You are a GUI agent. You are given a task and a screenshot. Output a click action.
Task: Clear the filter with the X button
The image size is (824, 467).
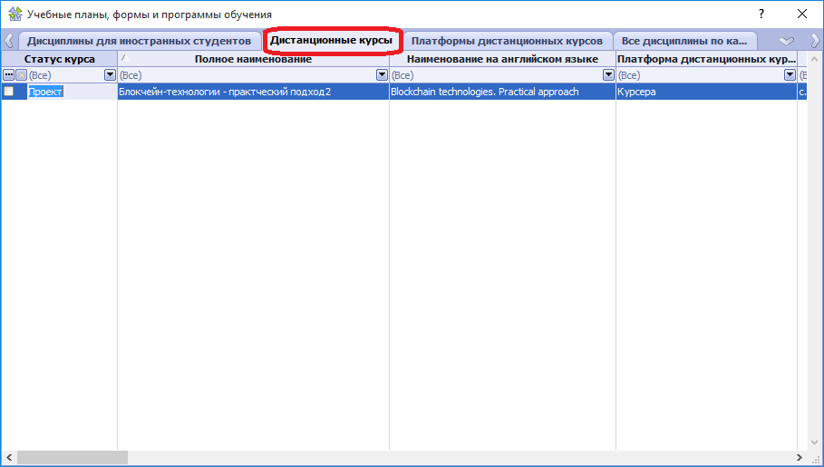coord(21,75)
